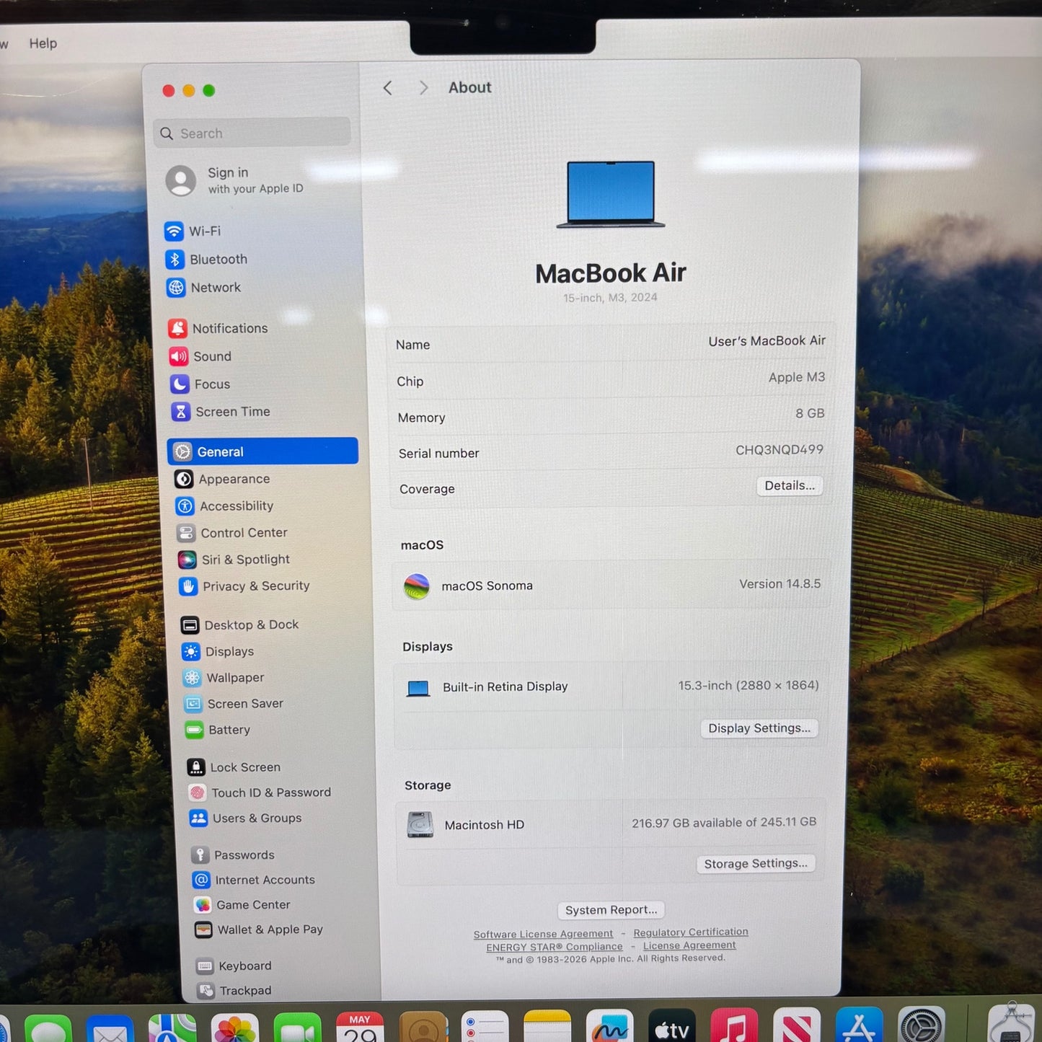Click the "Macintosh HD" storage label

coord(485,825)
